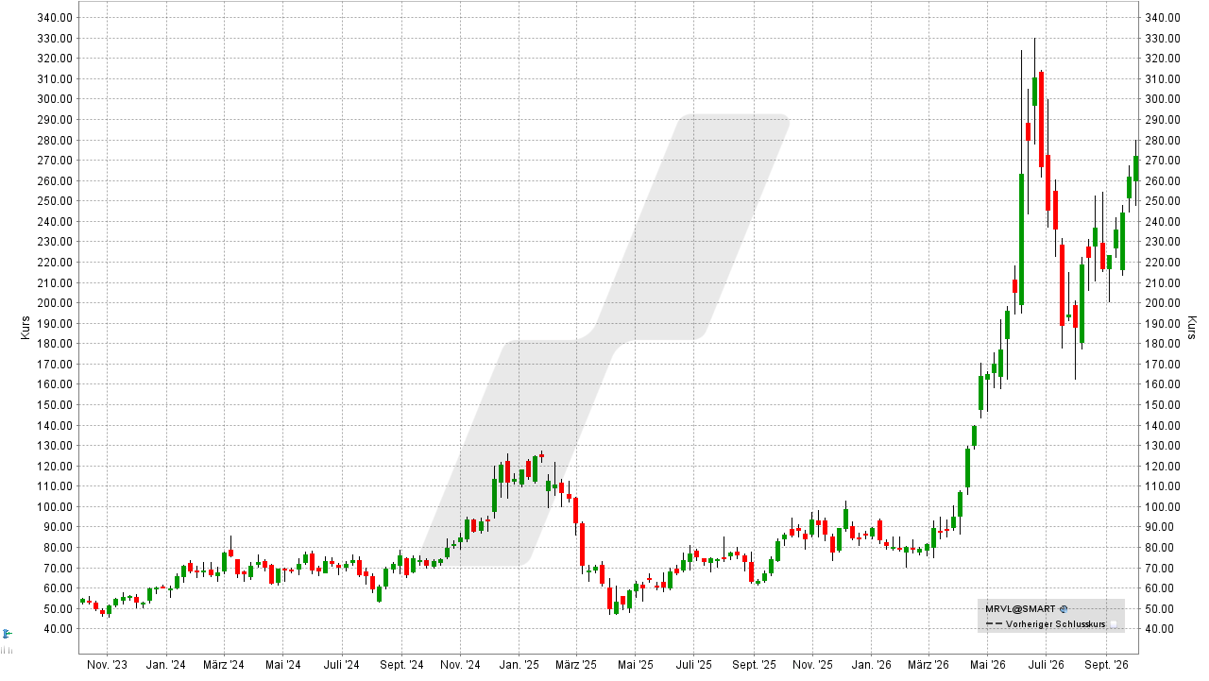Viewport: 1209px width, 681px height.
Task: Click the Mai '25 date label
Action: pyautogui.click(x=635, y=665)
